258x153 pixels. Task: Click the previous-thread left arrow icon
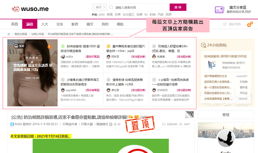pyautogui.click(x=115, y=124)
